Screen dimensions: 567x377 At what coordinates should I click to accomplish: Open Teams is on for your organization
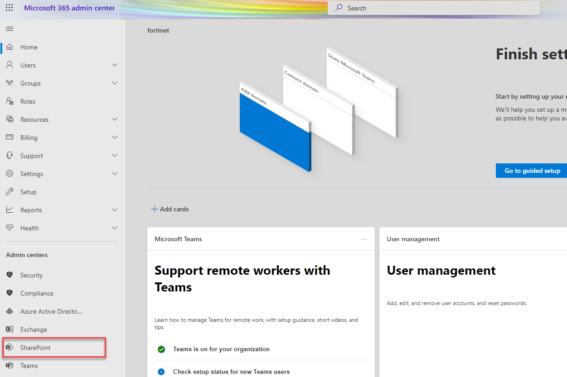221,349
